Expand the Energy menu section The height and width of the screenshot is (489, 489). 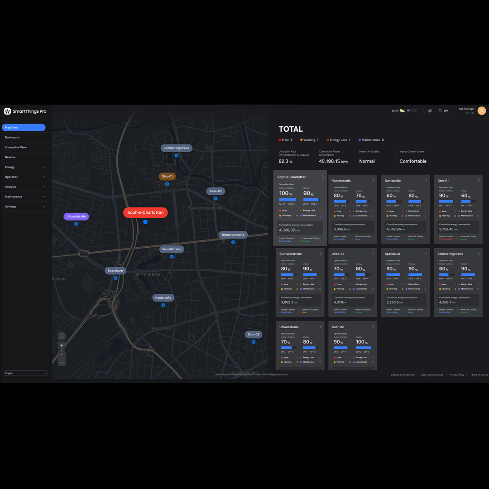pyautogui.click(x=24, y=167)
